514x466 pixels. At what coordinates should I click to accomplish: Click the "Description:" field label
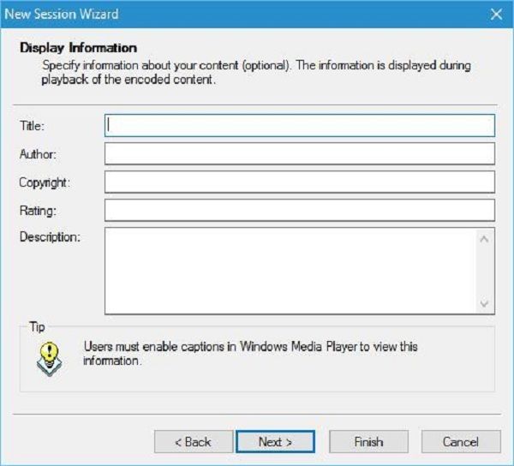(50, 237)
